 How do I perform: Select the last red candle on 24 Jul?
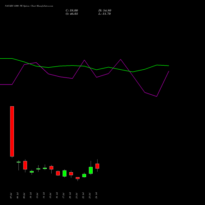[x=97, y=166]
